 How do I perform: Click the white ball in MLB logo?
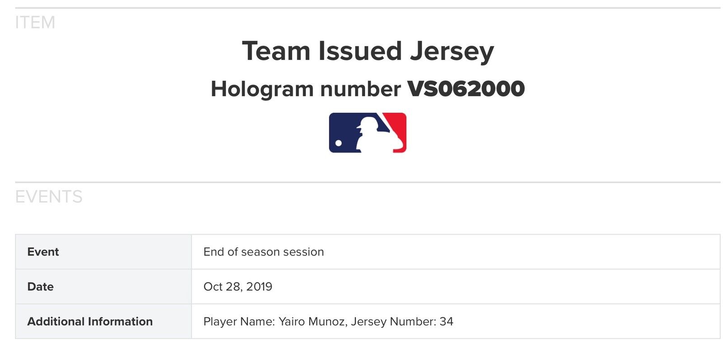coord(338,143)
